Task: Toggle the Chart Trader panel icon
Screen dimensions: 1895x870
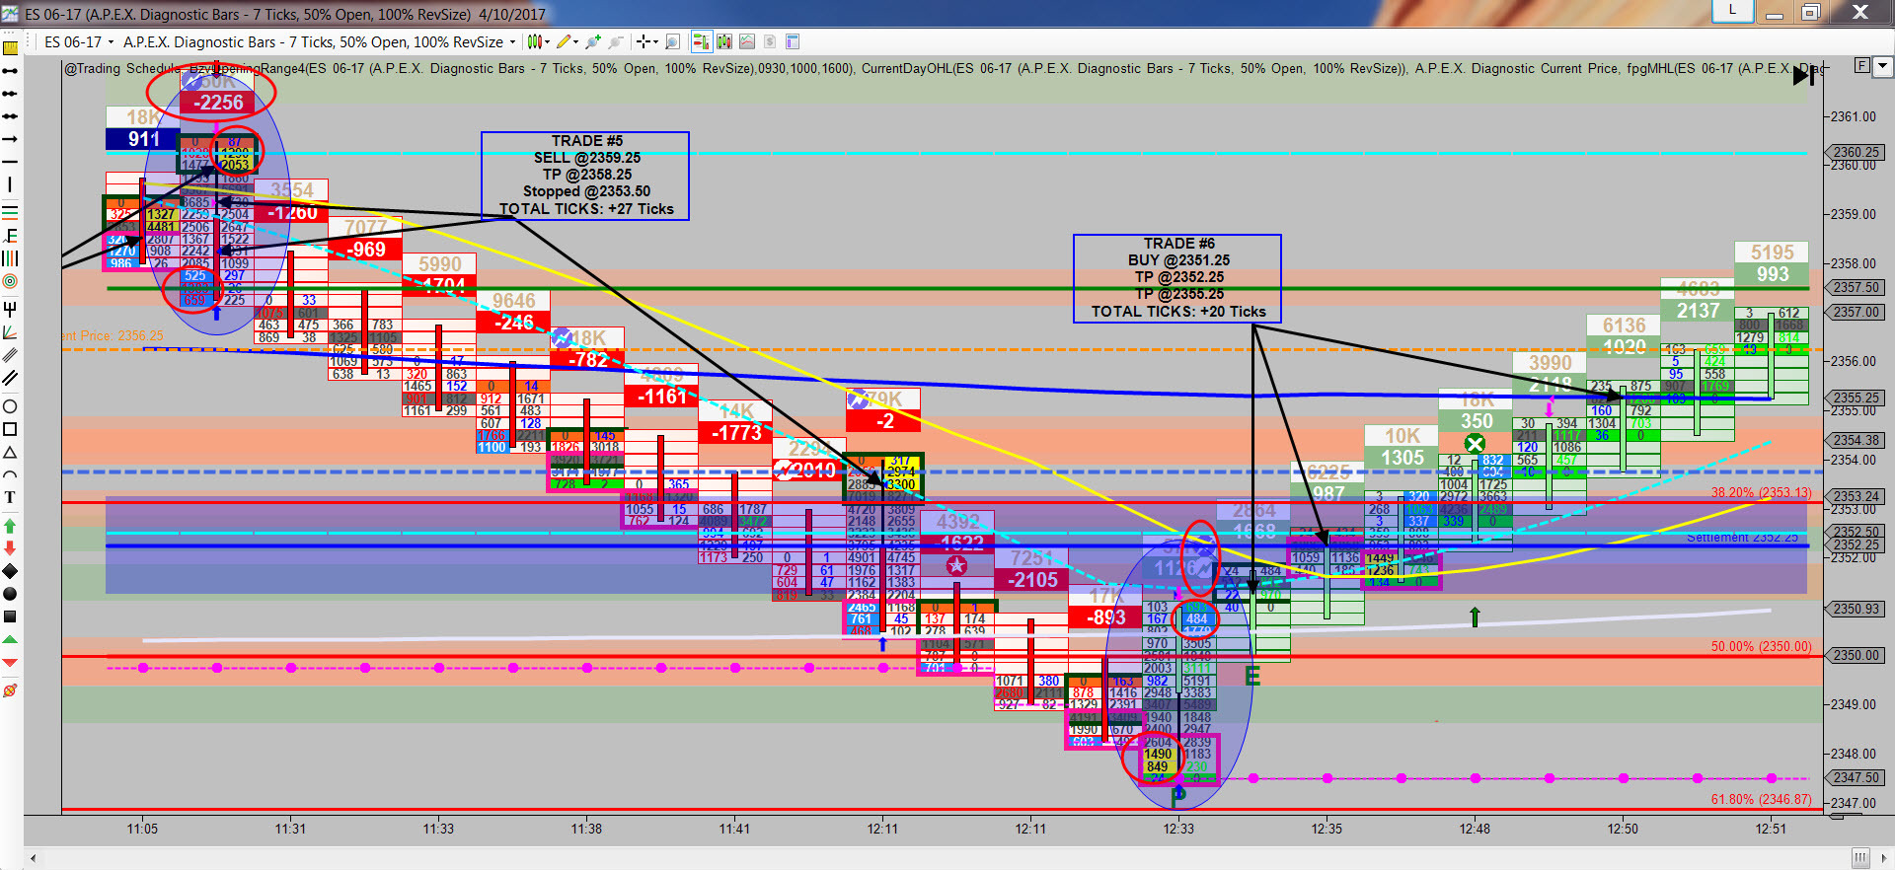Action: [701, 41]
